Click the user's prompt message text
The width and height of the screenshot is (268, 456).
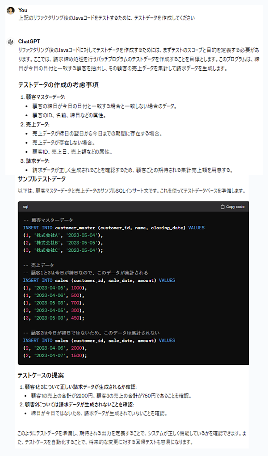(x=107, y=18)
